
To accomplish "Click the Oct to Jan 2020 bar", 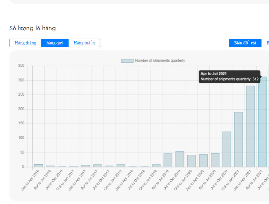I will tap(192, 161).
